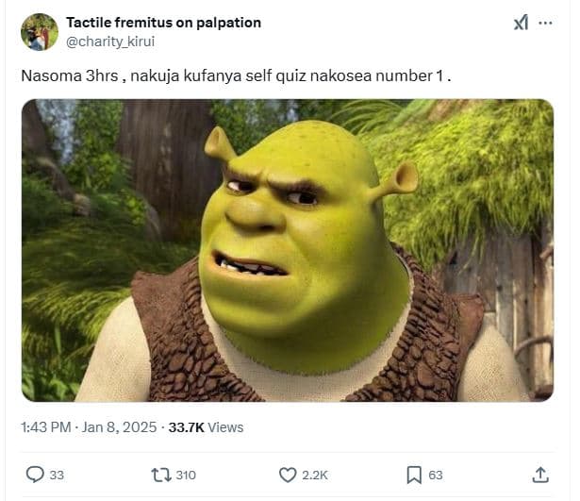Image resolution: width=580 pixels, height=501 pixels.
Task: Share the post using the upload arrow icon
Action: click(x=540, y=475)
